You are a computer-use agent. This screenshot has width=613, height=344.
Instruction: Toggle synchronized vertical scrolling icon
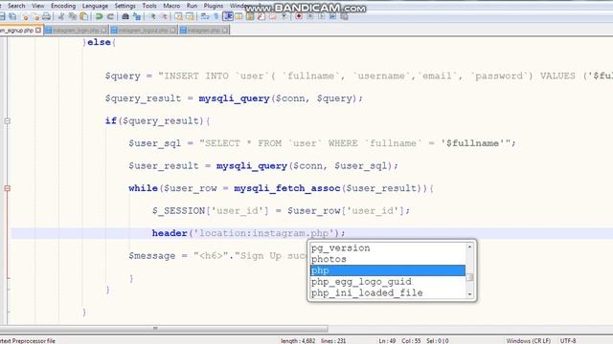[x=179, y=16]
